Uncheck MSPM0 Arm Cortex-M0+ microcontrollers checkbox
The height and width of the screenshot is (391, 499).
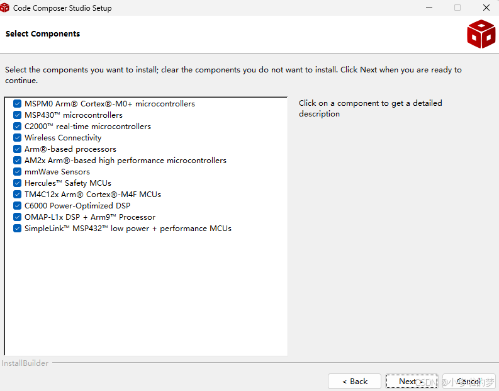(x=17, y=104)
